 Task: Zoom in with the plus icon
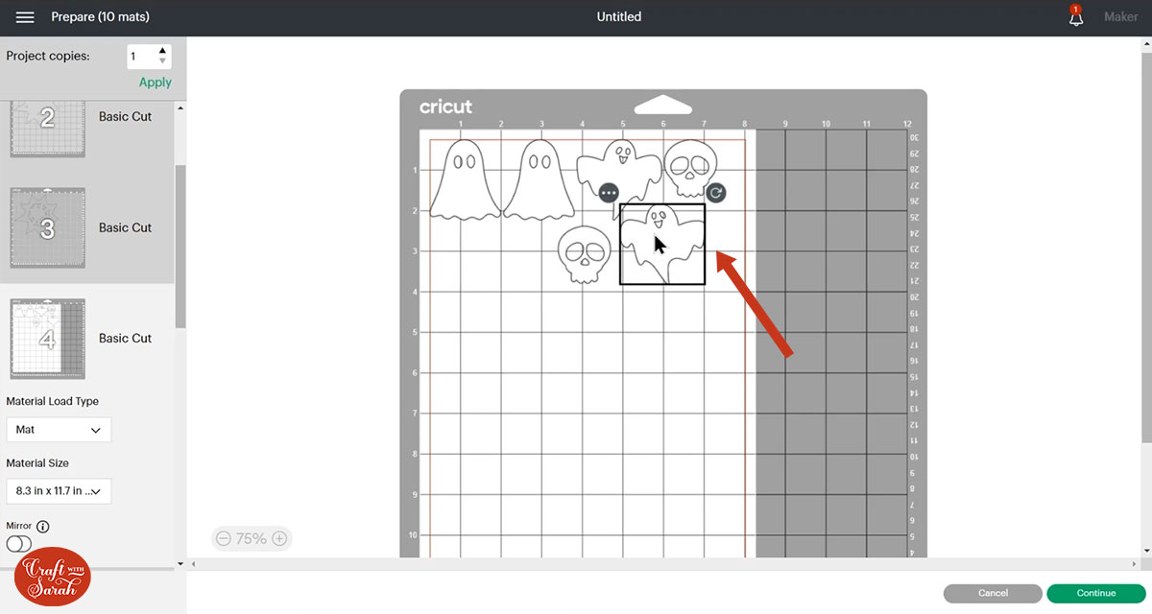[x=279, y=539]
